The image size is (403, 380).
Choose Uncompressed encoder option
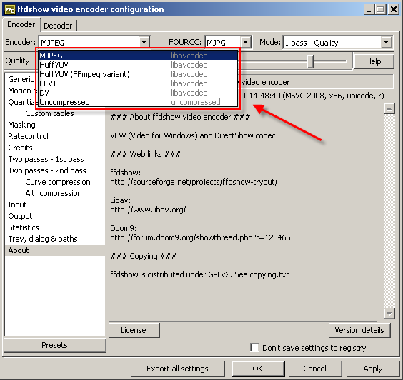[138, 102]
